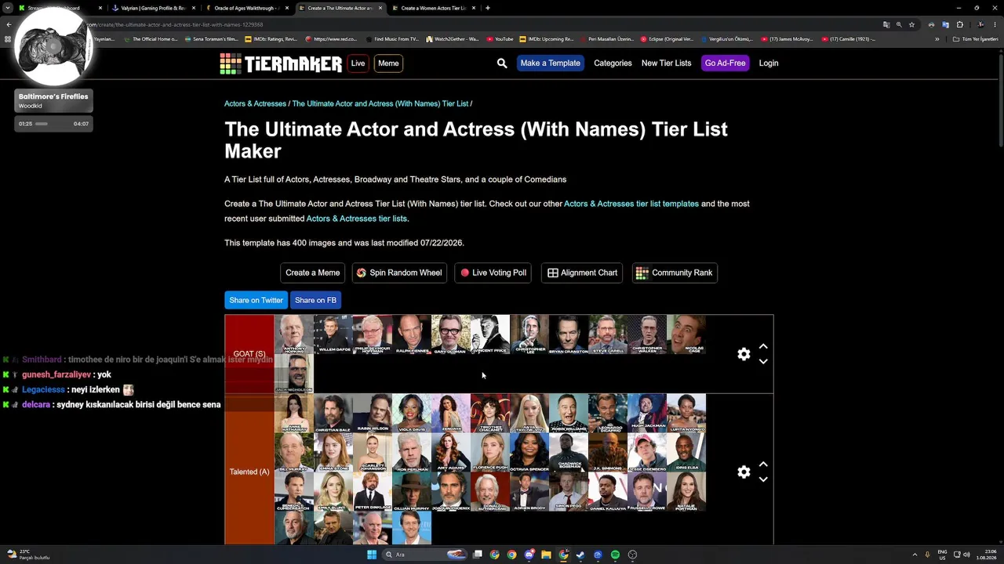The width and height of the screenshot is (1004, 564).
Task: Open the Login page
Action: 769,63
